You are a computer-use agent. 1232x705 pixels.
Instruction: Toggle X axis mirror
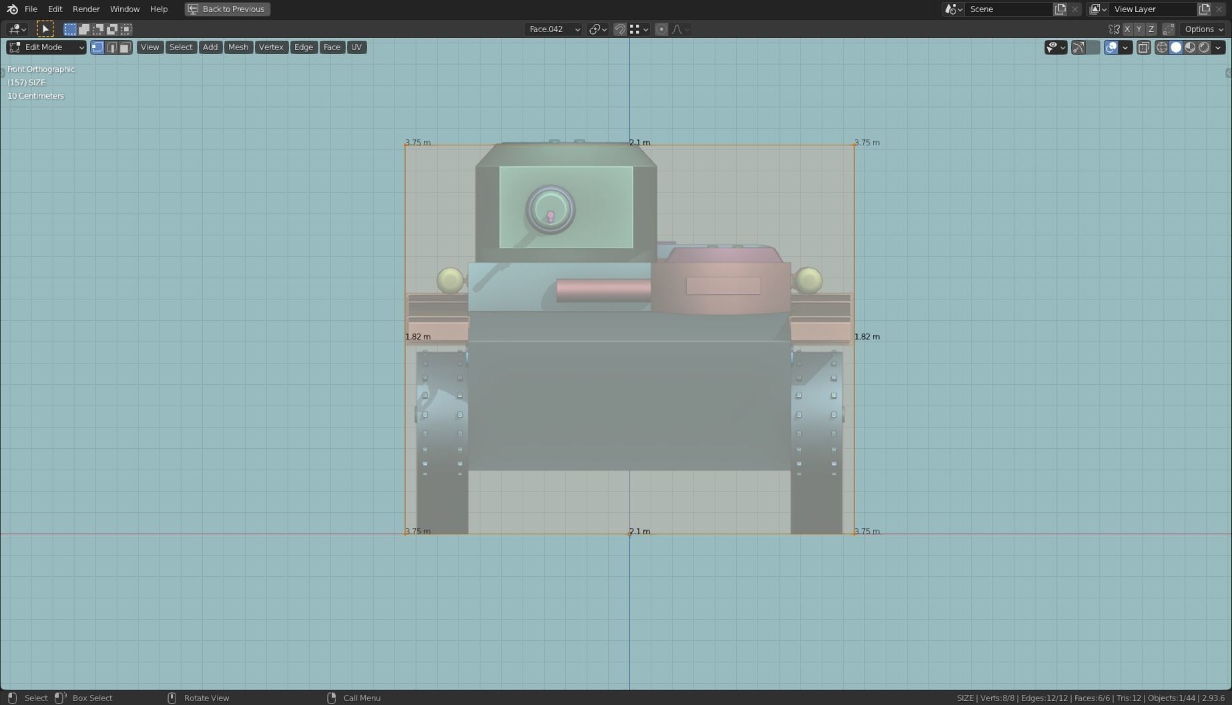click(1127, 29)
